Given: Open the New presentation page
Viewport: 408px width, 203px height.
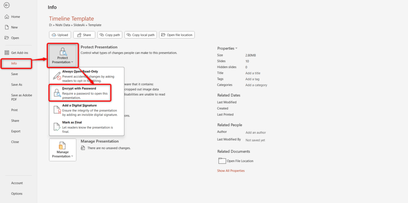Looking at the screenshot, I should point(14,27).
